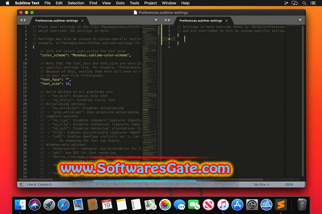Toggle the side bar button in status bar
The image size is (322, 214).
[x=22, y=184]
